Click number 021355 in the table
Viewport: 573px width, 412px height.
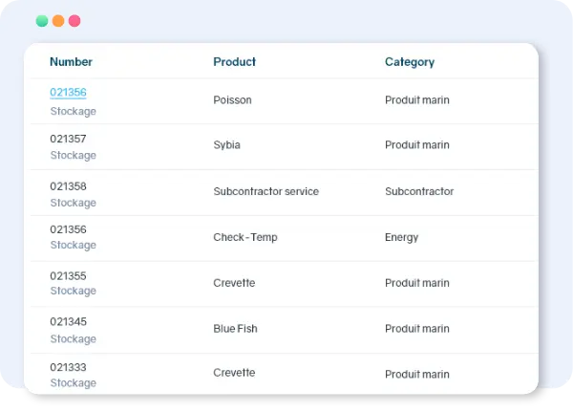[68, 276]
